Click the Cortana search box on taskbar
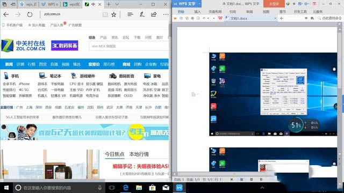This screenshot has width=344, height=193. point(59,188)
